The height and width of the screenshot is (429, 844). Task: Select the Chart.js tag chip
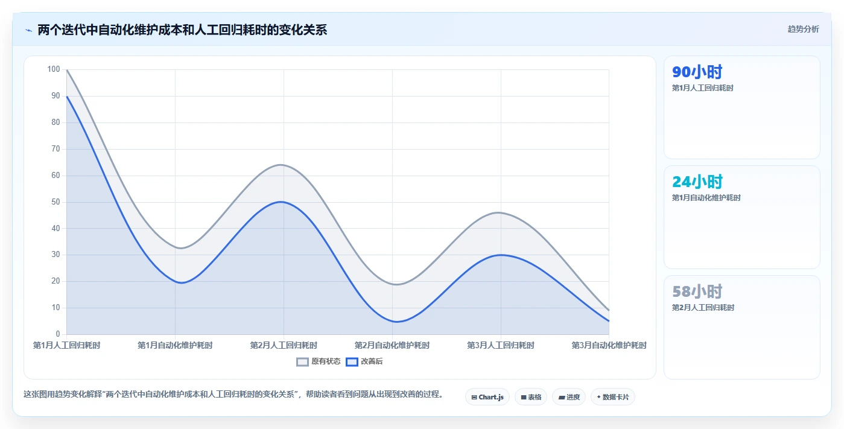487,397
